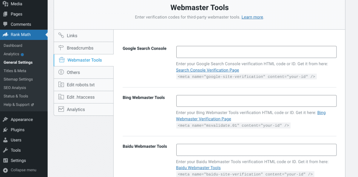The width and height of the screenshot is (358, 177).
Task: Click the Google Search Console input field
Action: click(x=256, y=52)
